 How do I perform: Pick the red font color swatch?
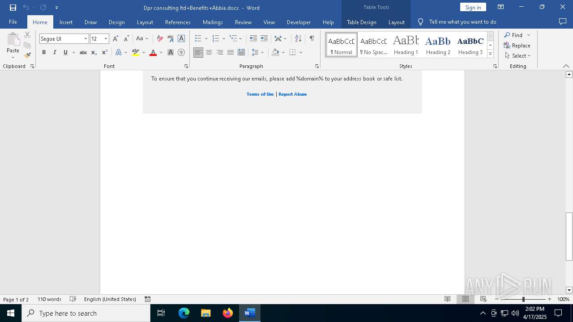pyautogui.click(x=153, y=52)
